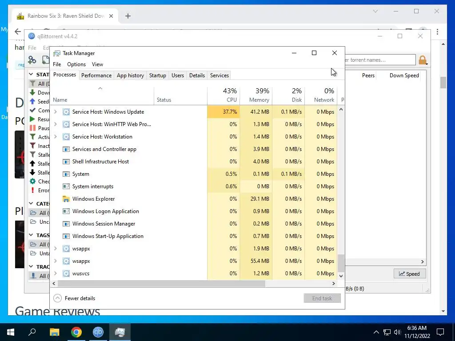Sort processes by Disk column
Image resolution: width=455 pixels, height=341 pixels.
289,95
